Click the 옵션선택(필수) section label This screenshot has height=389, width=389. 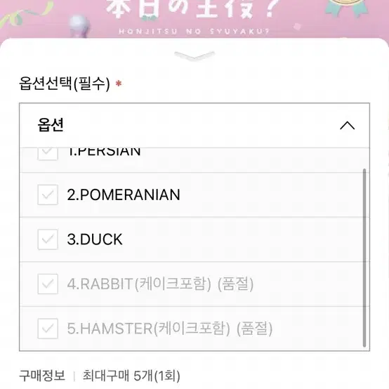coord(65,84)
